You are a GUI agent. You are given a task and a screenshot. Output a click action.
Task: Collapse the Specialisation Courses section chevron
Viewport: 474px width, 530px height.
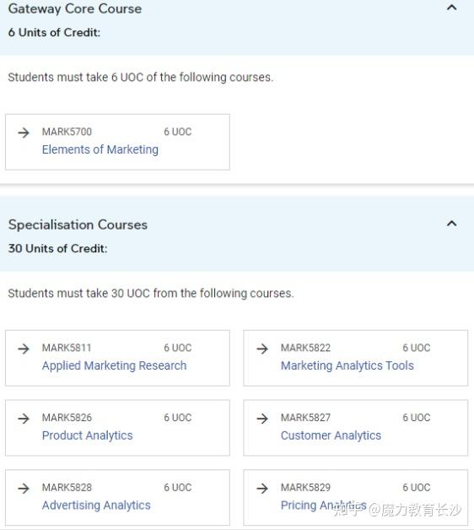pos(452,224)
